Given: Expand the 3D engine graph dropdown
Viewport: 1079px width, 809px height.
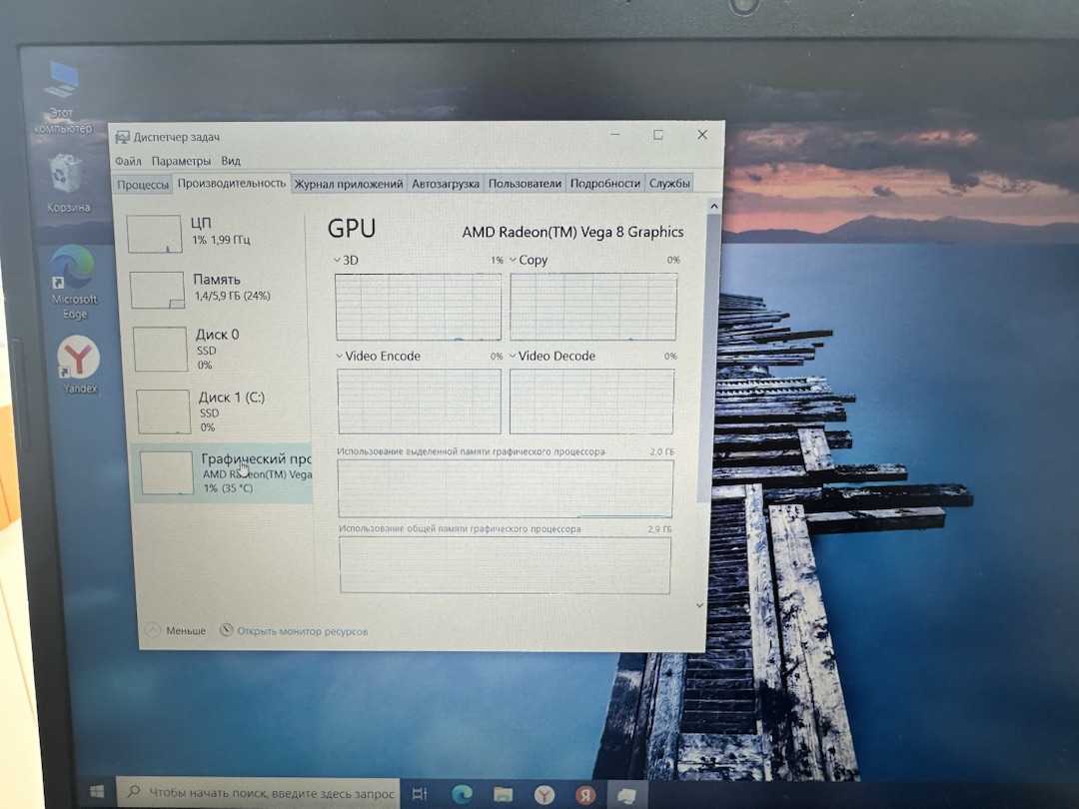Looking at the screenshot, I should 346,260.
